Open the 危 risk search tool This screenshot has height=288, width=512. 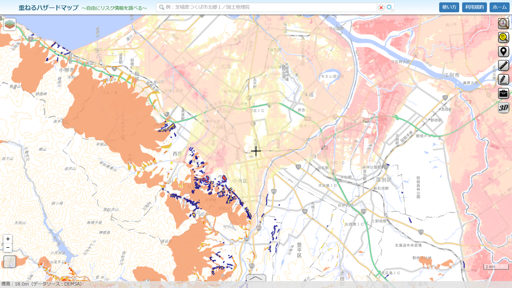pyautogui.click(x=503, y=37)
